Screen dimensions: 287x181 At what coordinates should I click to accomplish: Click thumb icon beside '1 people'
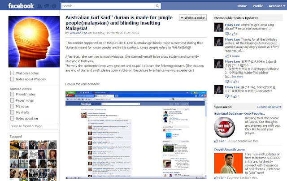click(x=227, y=56)
